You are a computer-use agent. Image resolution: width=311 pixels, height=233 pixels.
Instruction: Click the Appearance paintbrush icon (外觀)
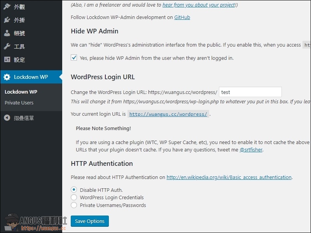(x=7, y=7)
